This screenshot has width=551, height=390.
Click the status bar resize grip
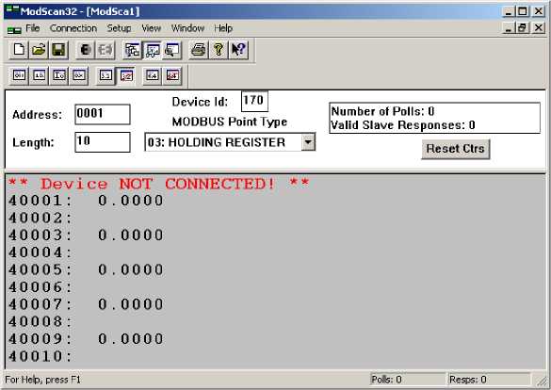[x=542, y=381]
